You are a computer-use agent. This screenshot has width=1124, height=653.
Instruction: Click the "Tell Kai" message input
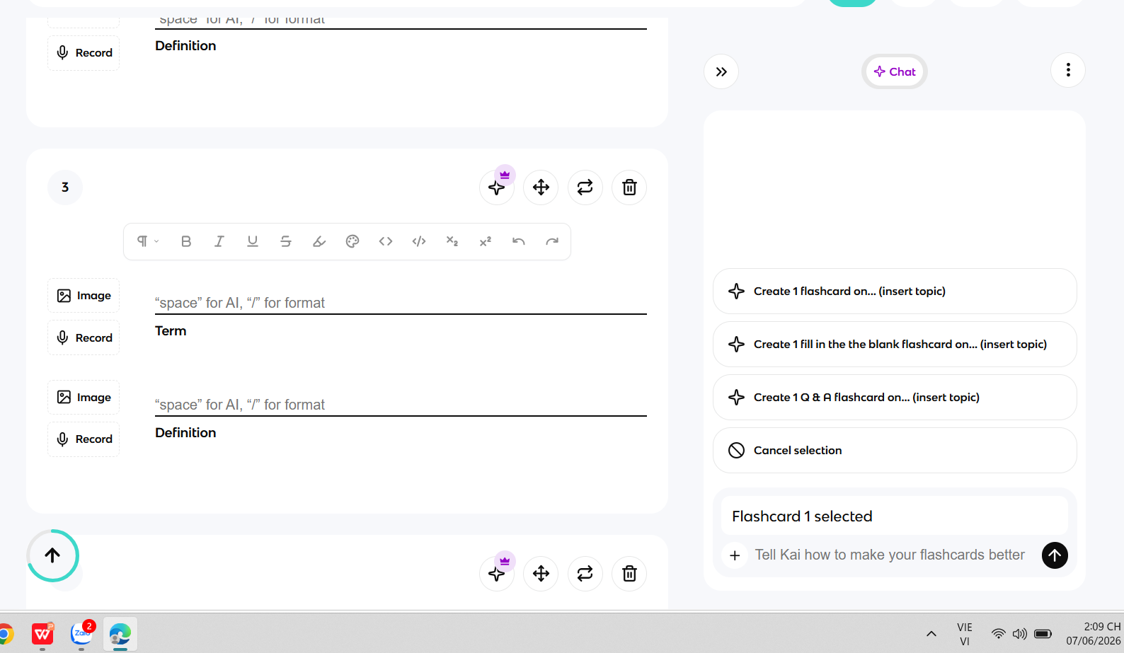click(x=890, y=555)
